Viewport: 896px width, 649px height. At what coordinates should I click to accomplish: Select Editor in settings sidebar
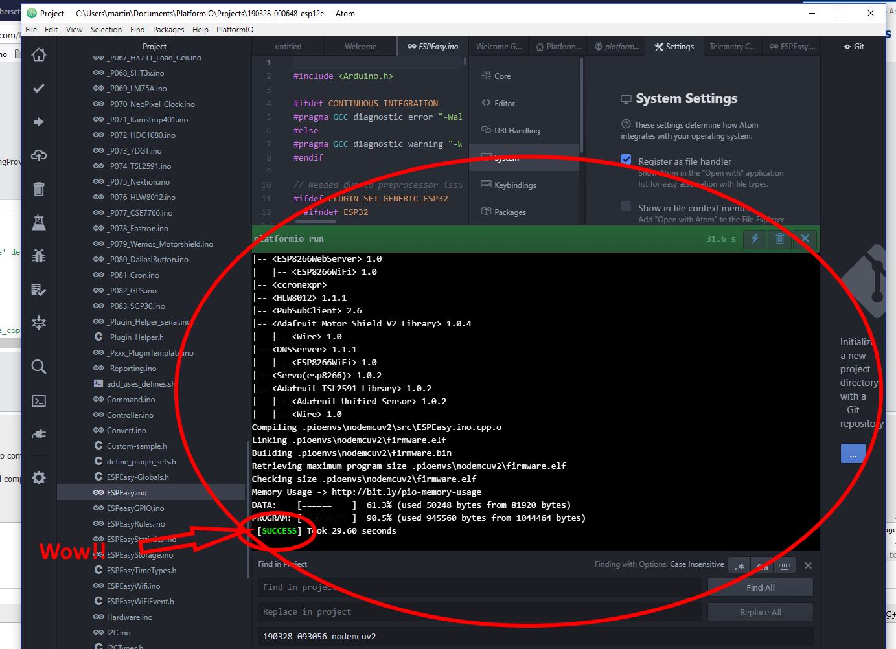(523, 104)
